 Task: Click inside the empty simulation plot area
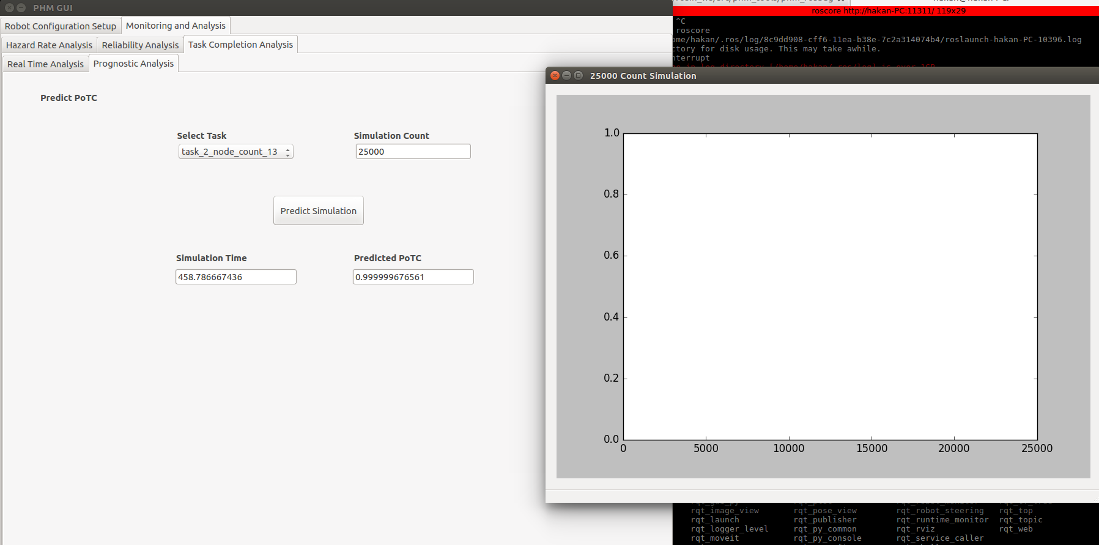830,286
